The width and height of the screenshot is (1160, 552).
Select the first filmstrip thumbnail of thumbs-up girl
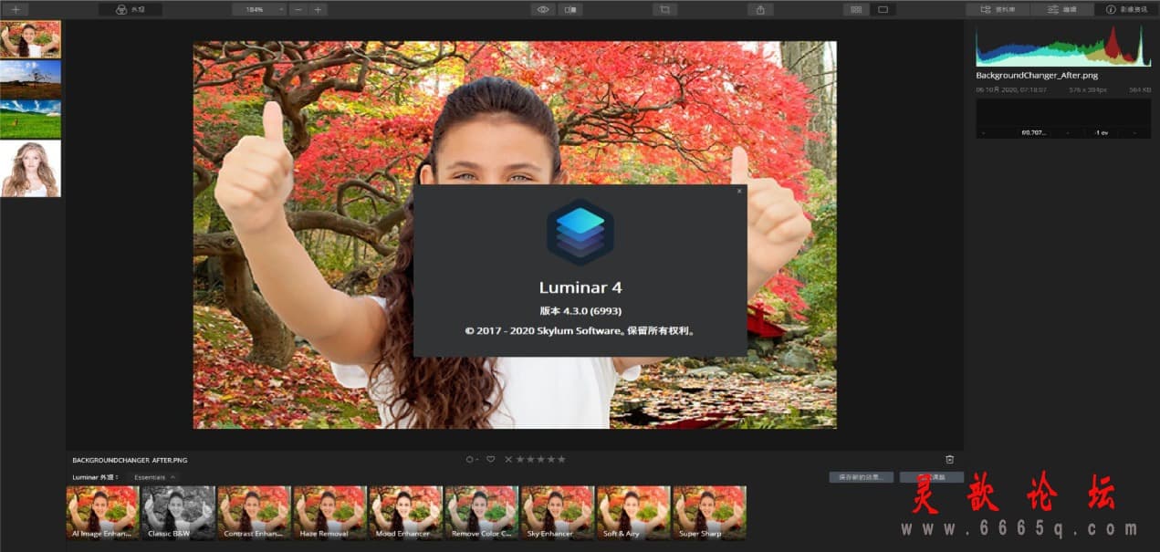click(31, 39)
